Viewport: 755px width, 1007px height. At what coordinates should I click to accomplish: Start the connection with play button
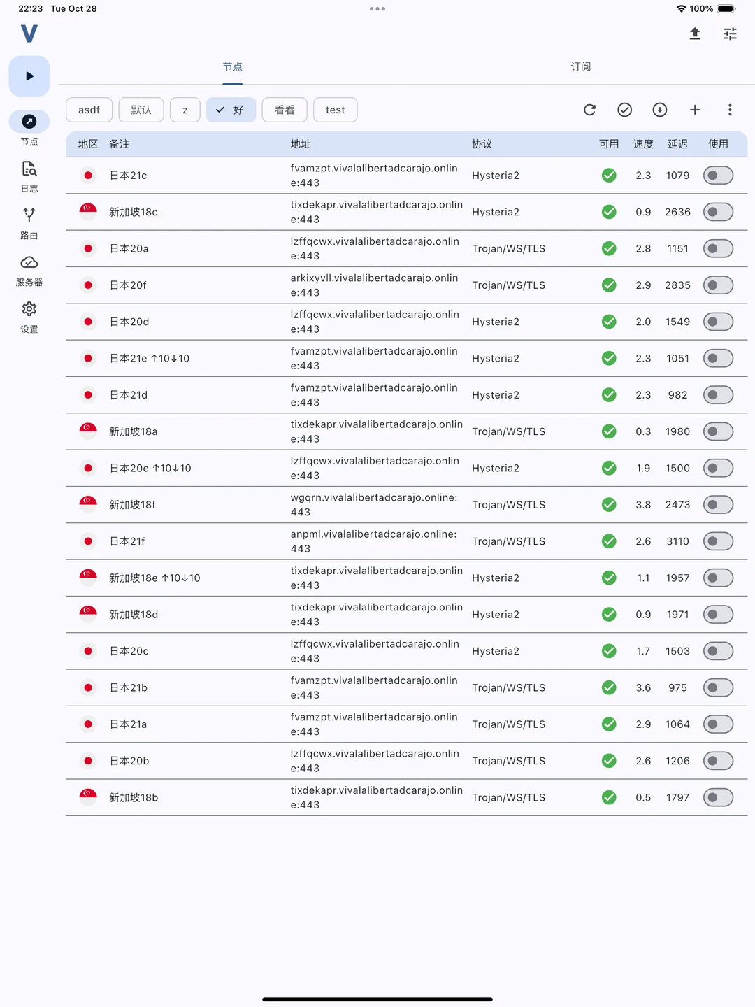[29, 76]
